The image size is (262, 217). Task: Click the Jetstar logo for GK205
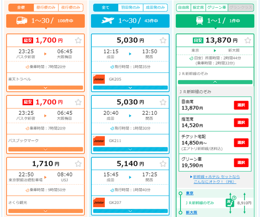coord(99,79)
